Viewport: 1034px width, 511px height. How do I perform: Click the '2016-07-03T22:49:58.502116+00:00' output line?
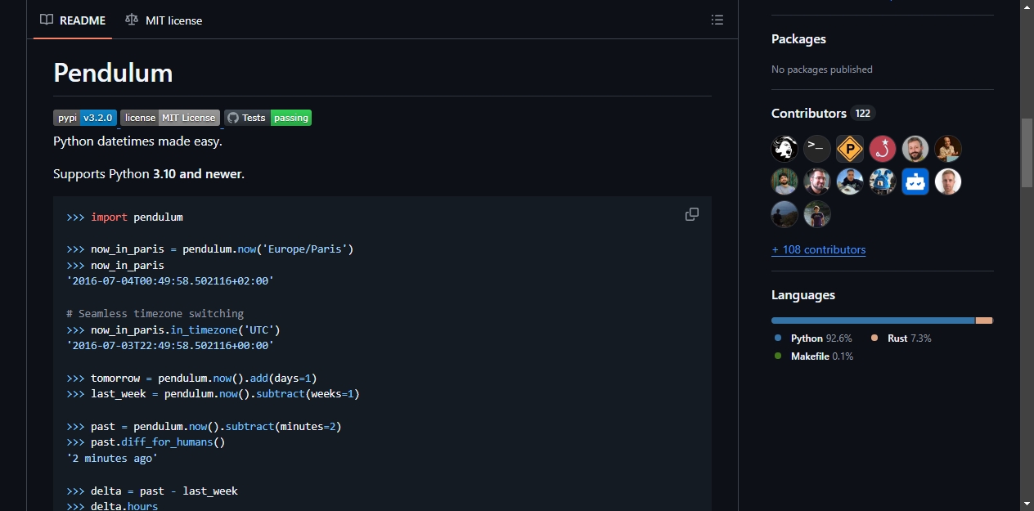tap(170, 346)
